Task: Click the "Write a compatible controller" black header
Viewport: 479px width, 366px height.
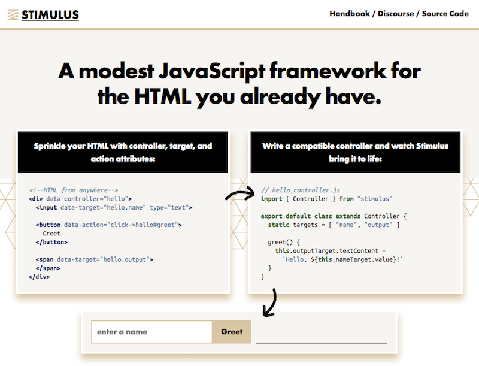Action: click(x=355, y=152)
